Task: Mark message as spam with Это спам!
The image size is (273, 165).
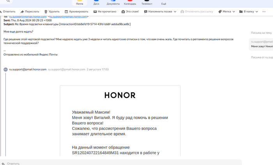Action: (130, 12)
